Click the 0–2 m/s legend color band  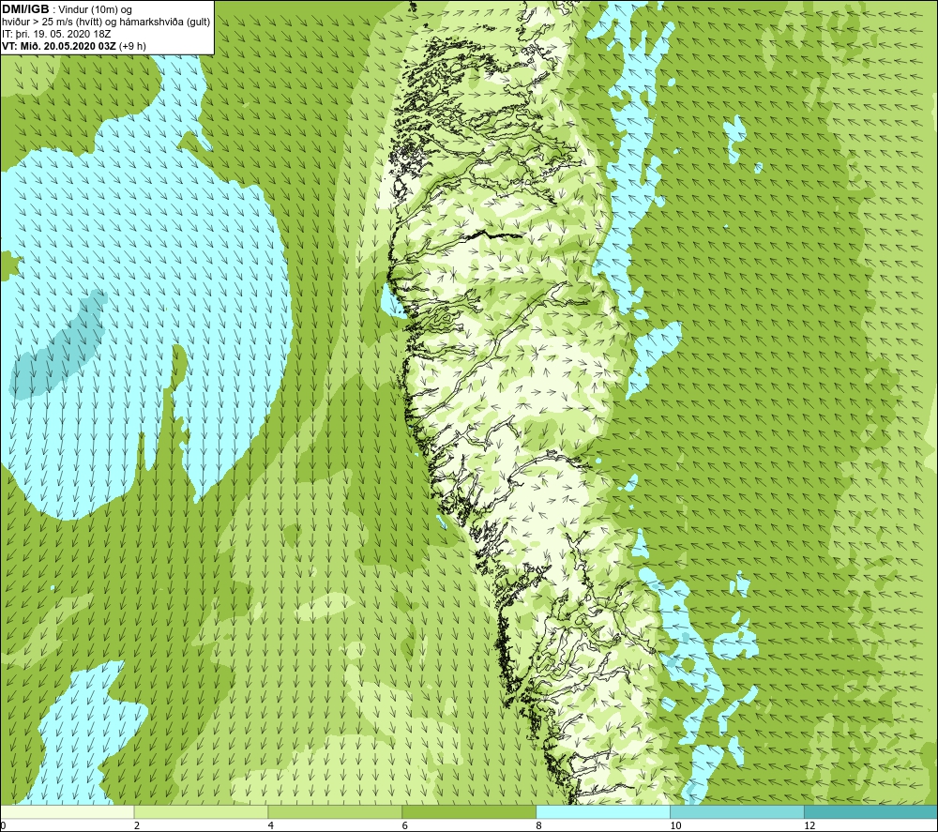67,811
